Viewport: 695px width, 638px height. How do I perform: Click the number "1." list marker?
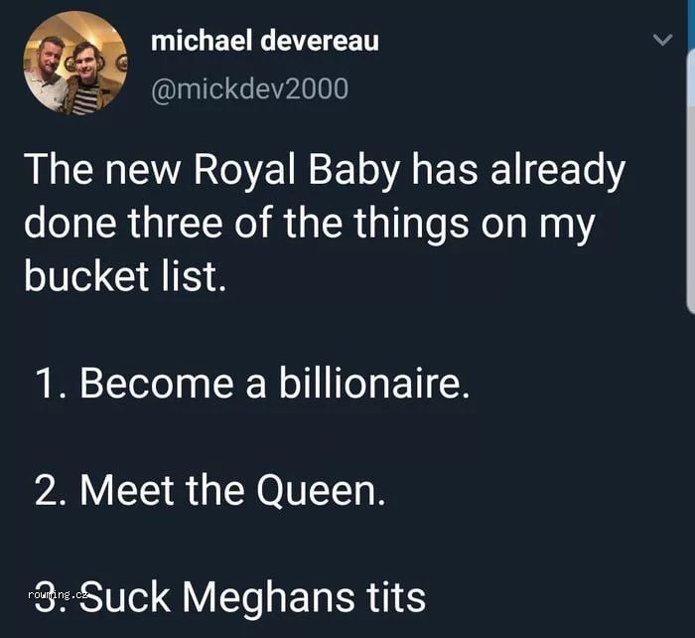(52, 384)
